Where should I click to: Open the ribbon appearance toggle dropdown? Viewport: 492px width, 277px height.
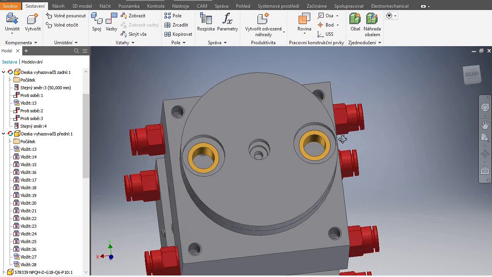425,6
